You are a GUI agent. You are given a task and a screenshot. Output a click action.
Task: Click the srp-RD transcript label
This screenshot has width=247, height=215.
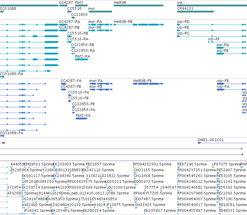[183, 22]
